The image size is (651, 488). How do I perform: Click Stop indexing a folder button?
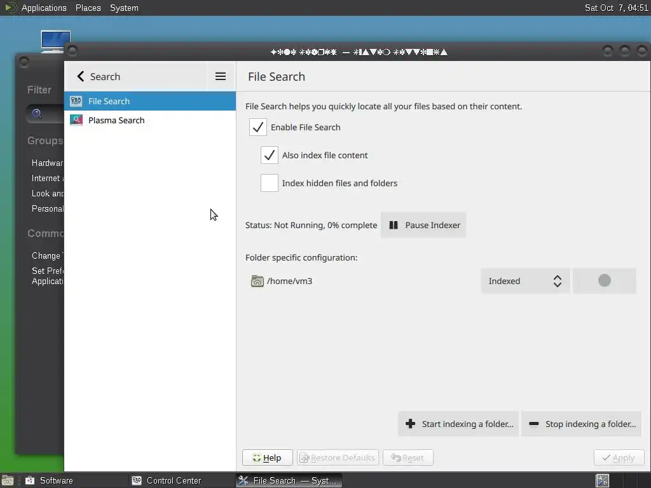581,424
